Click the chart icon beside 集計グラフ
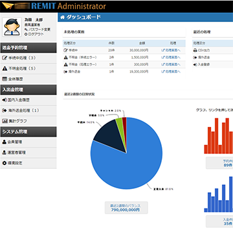 [x=5, y=121]
